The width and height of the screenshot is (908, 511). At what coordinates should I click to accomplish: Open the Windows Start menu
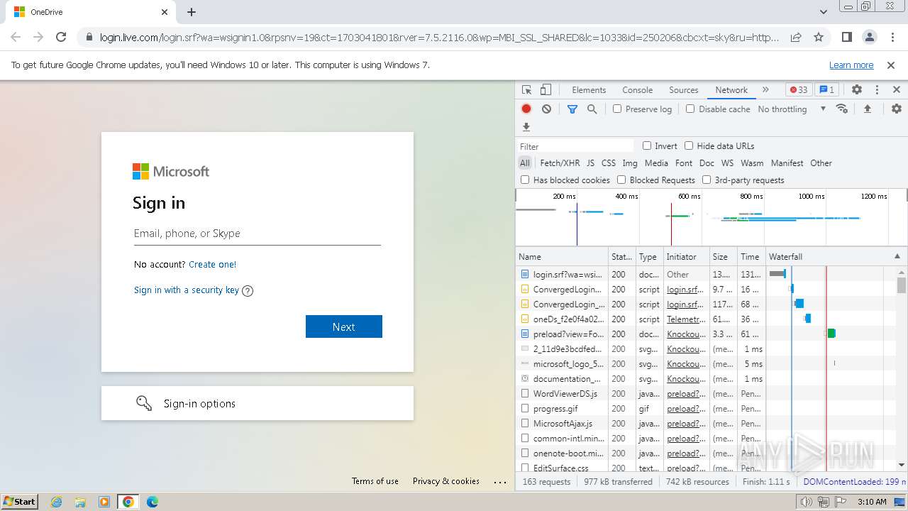(x=20, y=501)
